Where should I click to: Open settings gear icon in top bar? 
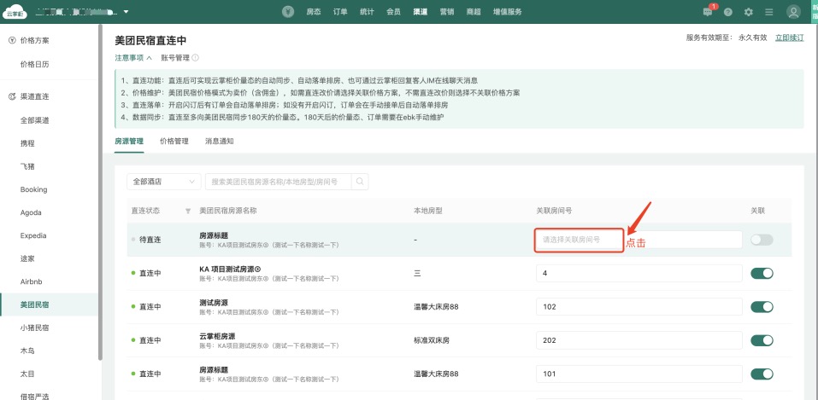click(x=749, y=12)
